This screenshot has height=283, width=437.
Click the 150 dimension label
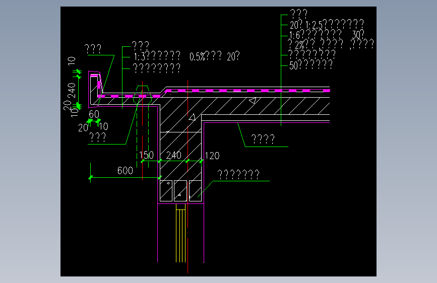(x=146, y=155)
